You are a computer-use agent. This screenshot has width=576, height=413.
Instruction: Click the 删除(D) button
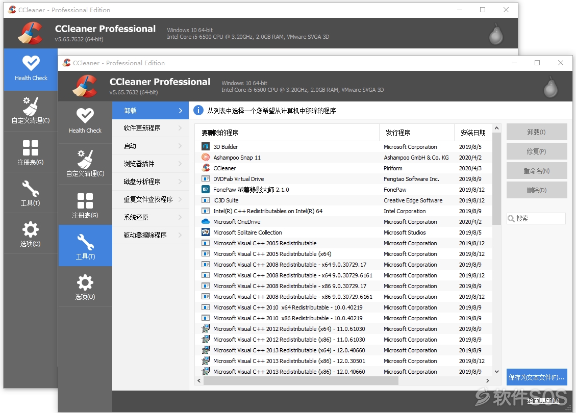coord(537,190)
